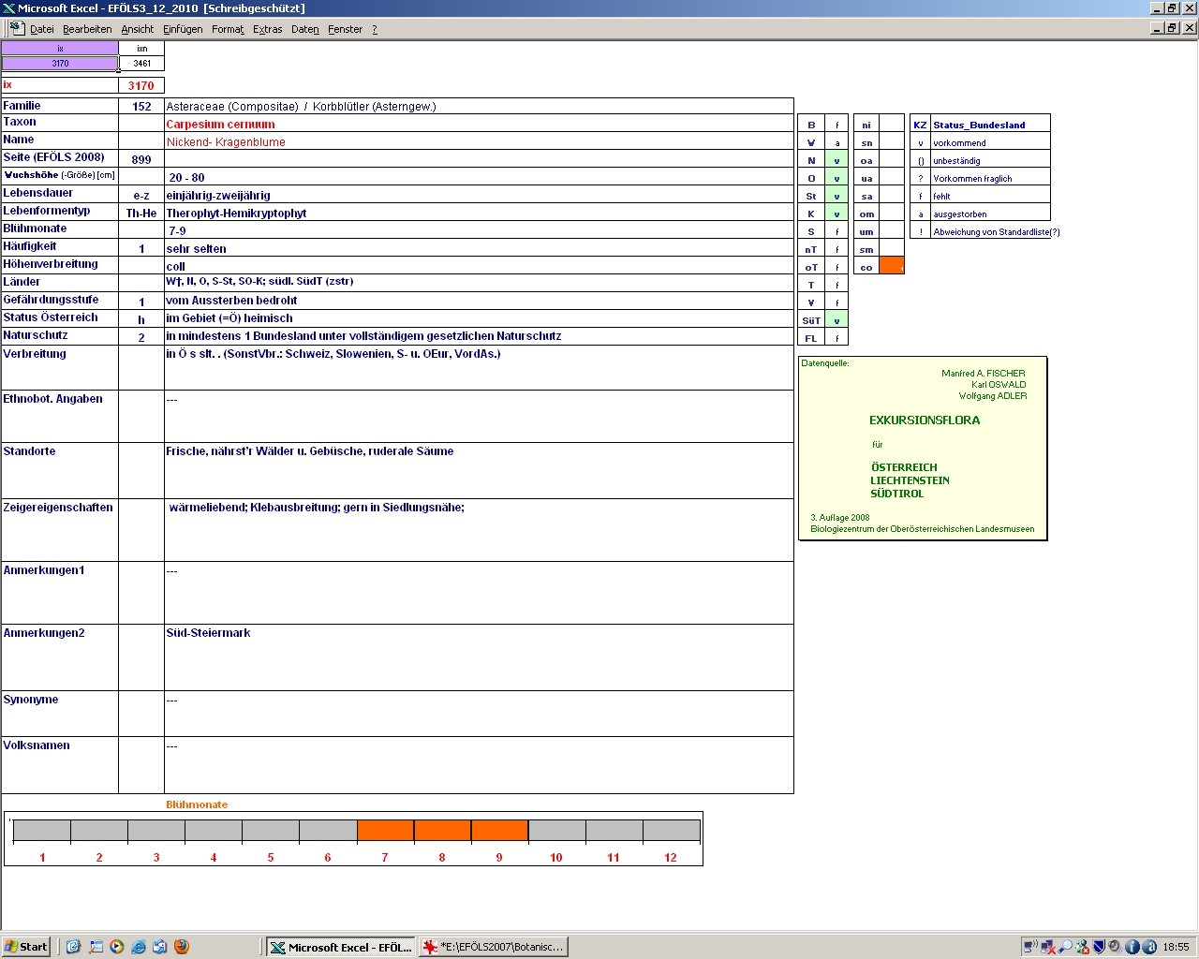
Task: Open the Datei menu
Action: point(42,29)
